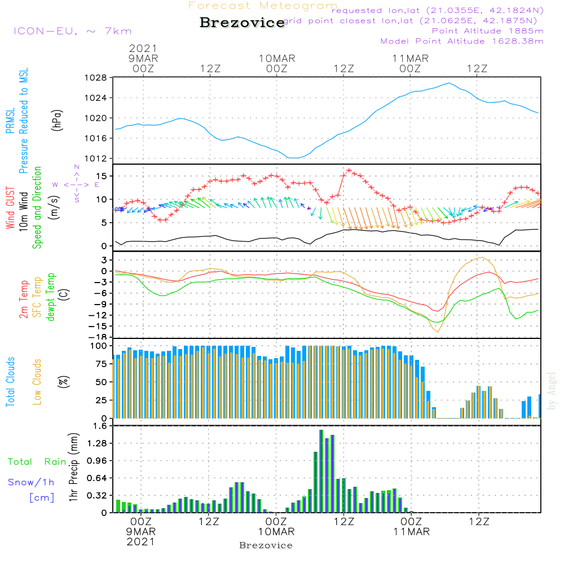564x564 pixels.
Task: Click the green 'dewpt Temp' label
Action: tap(50, 297)
